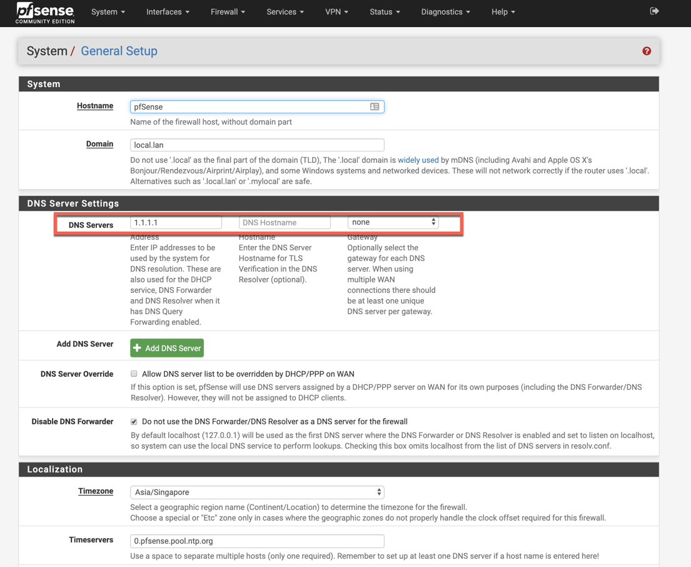The width and height of the screenshot is (691, 567).
Task: Open the Diagnostics menu
Action: point(445,12)
